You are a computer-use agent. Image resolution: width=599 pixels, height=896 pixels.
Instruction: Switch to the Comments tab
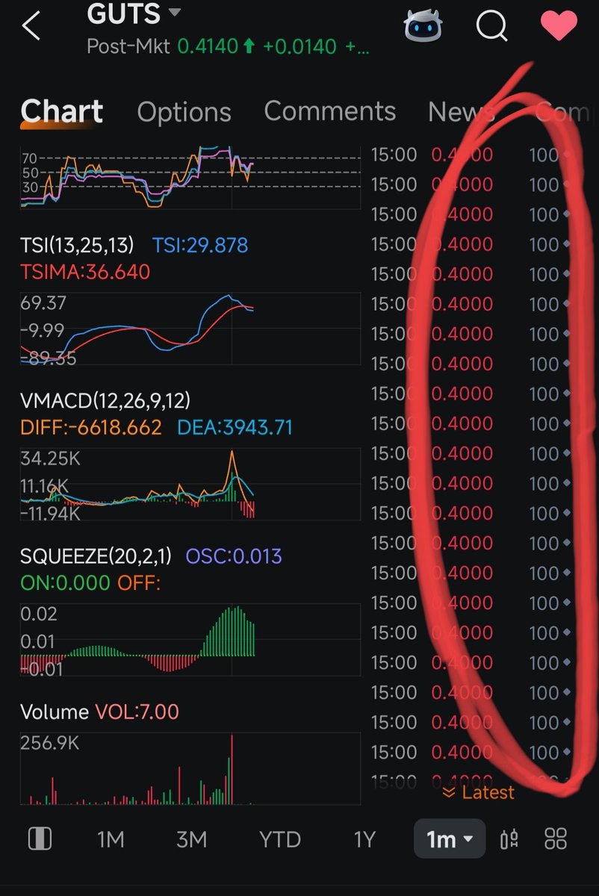pyautogui.click(x=329, y=111)
